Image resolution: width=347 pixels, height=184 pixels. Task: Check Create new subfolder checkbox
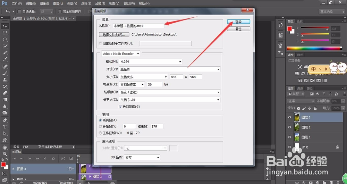(101, 43)
